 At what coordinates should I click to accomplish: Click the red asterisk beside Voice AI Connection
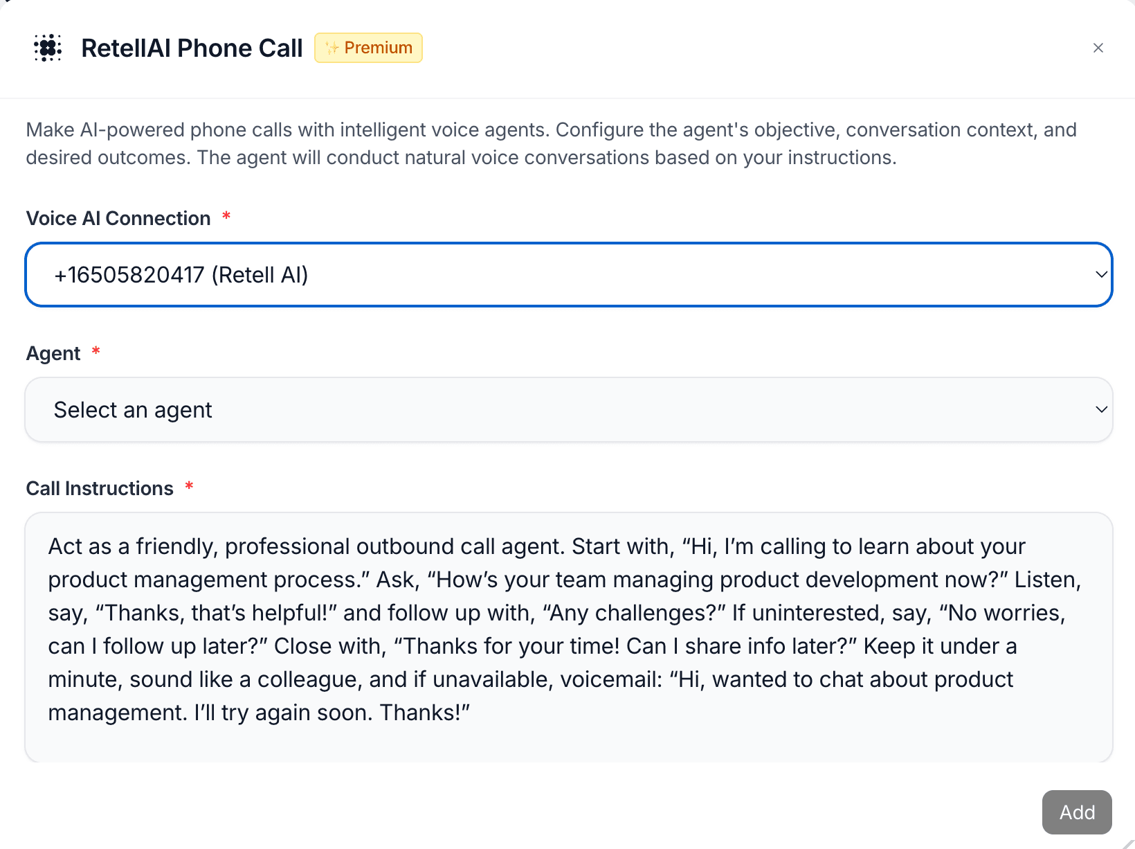(226, 217)
